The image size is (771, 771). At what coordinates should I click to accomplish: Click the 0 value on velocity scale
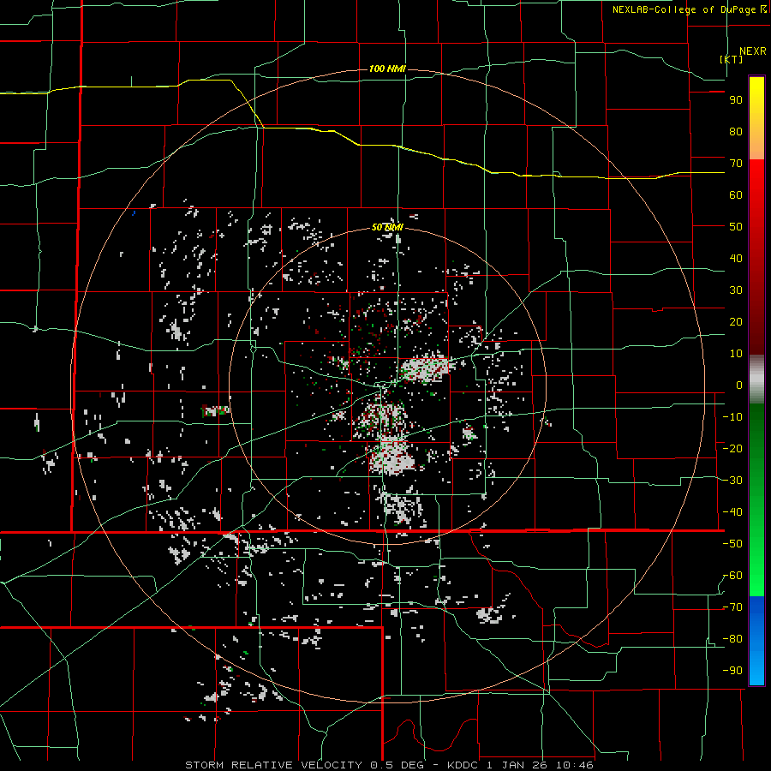(x=739, y=385)
